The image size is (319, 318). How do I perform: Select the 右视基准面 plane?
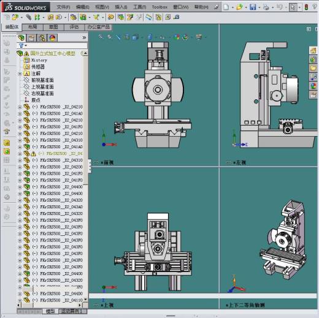point(42,94)
